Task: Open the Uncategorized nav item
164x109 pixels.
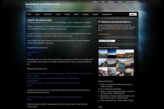Action: pos(107,14)
